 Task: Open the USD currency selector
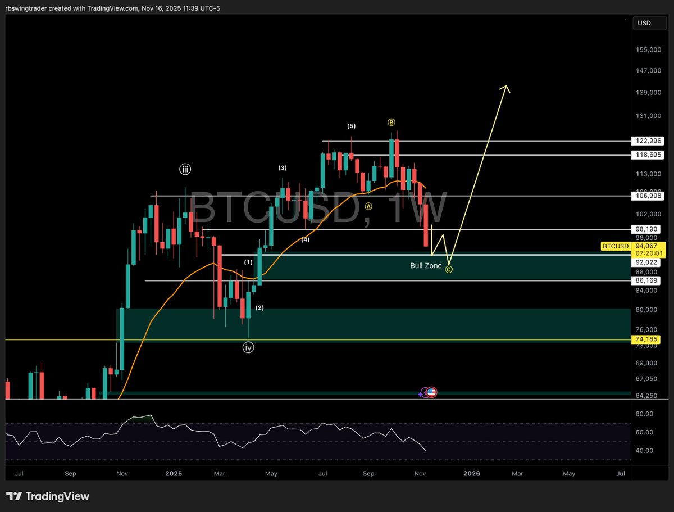click(649, 23)
